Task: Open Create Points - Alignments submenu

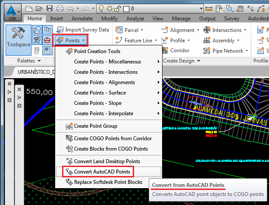Action: coord(109,82)
